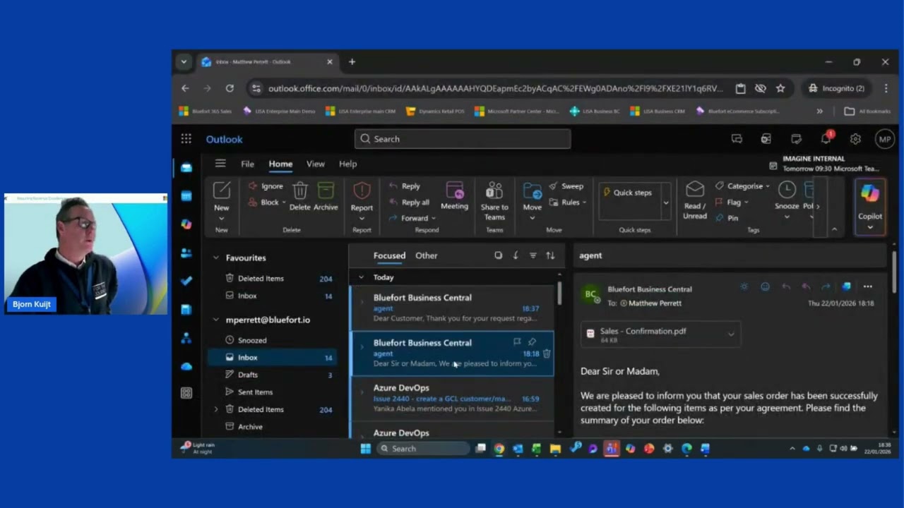904x508 pixels.
Task: Toggle the select-all messages checkbox
Action: (x=499, y=255)
